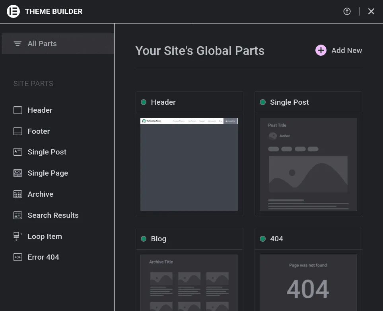The height and width of the screenshot is (311, 383).
Task: Click green status dot on 404 card
Action: 262,239
